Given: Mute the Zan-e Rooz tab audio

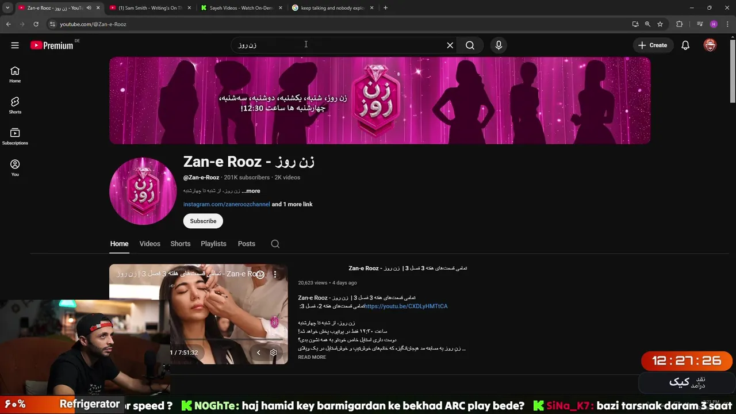Looking at the screenshot, I should [89, 8].
